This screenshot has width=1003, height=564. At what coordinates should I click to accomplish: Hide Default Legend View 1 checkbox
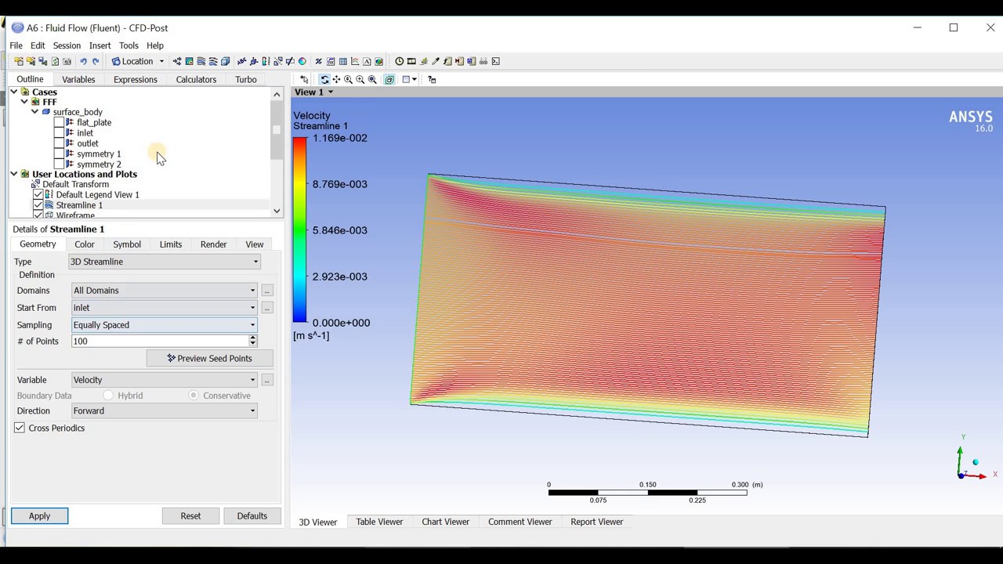click(38, 194)
